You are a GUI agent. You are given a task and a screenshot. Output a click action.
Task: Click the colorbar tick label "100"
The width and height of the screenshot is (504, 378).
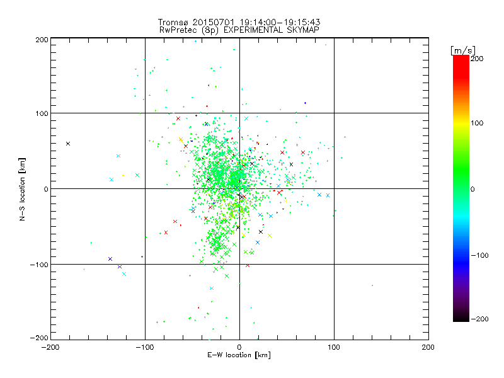[477, 123]
